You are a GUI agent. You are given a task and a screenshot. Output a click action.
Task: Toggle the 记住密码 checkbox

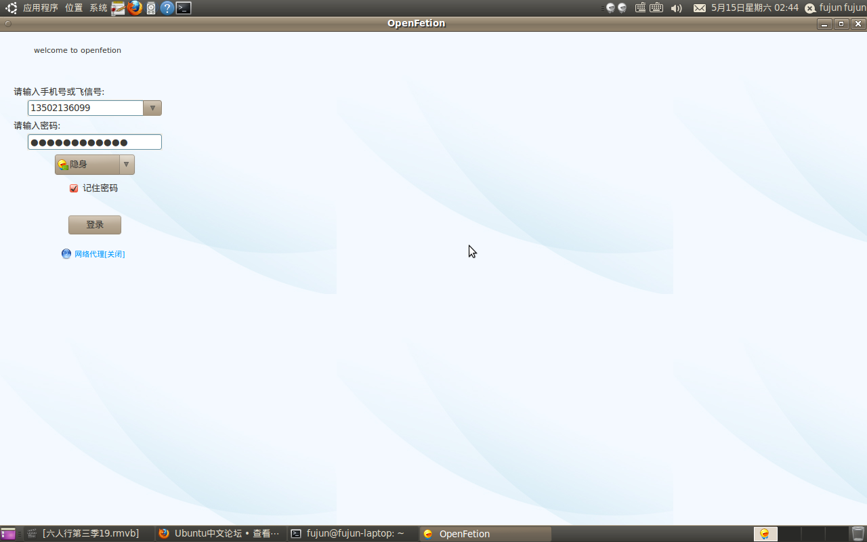tap(74, 188)
